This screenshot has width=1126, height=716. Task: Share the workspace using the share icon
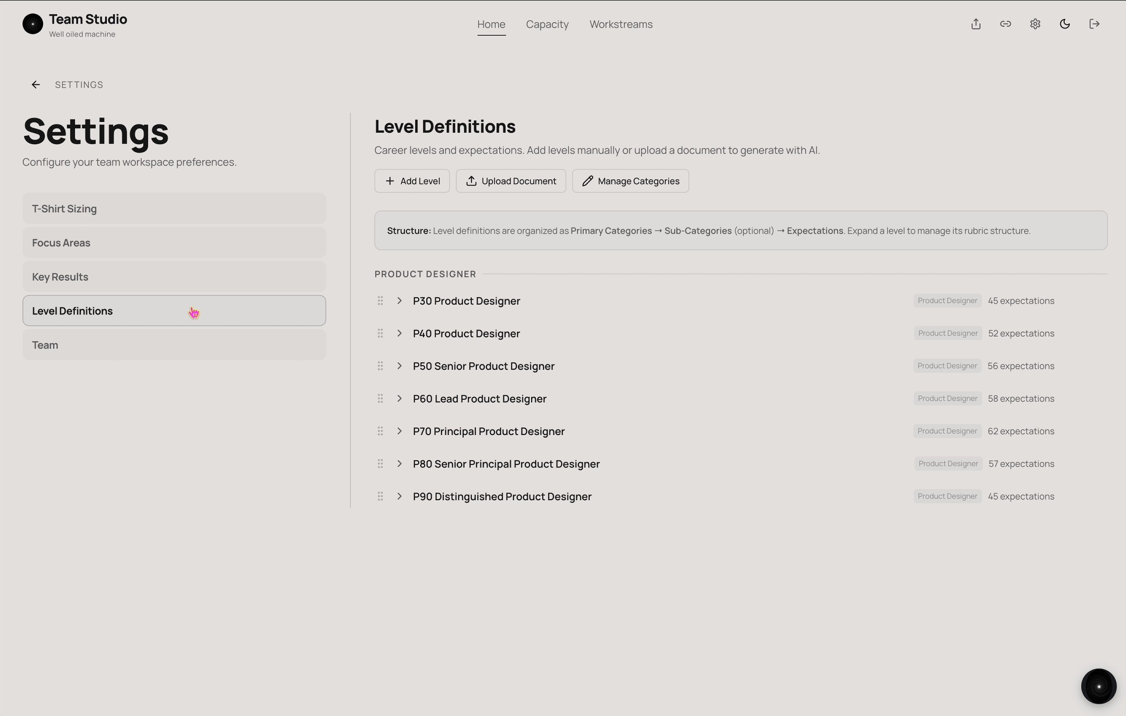click(x=975, y=24)
